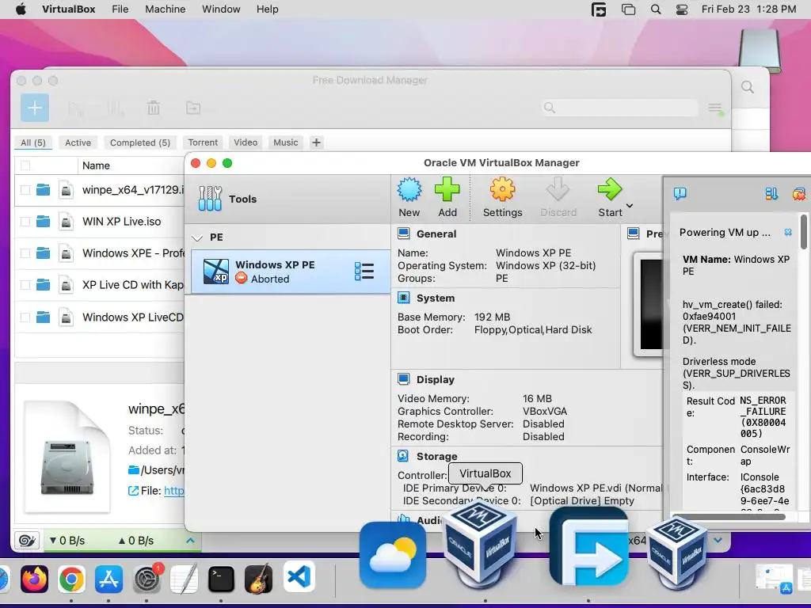Click the VM preview thumbnail
The width and height of the screenshot is (811, 608).
click(649, 305)
